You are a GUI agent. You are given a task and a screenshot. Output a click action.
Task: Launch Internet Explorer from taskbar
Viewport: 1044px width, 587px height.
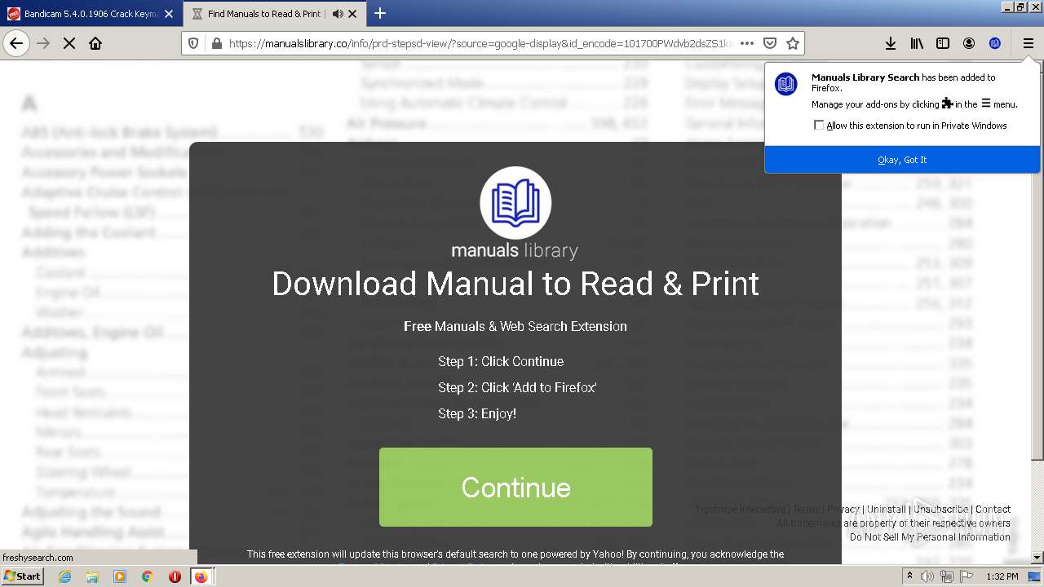click(65, 576)
